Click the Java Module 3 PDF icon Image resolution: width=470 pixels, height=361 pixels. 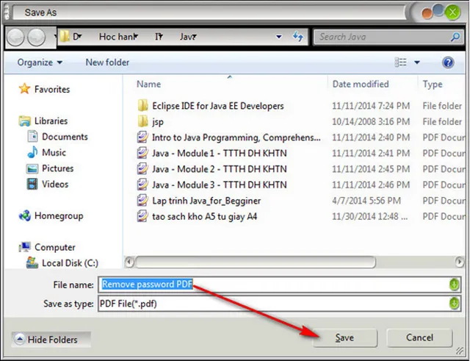point(142,185)
